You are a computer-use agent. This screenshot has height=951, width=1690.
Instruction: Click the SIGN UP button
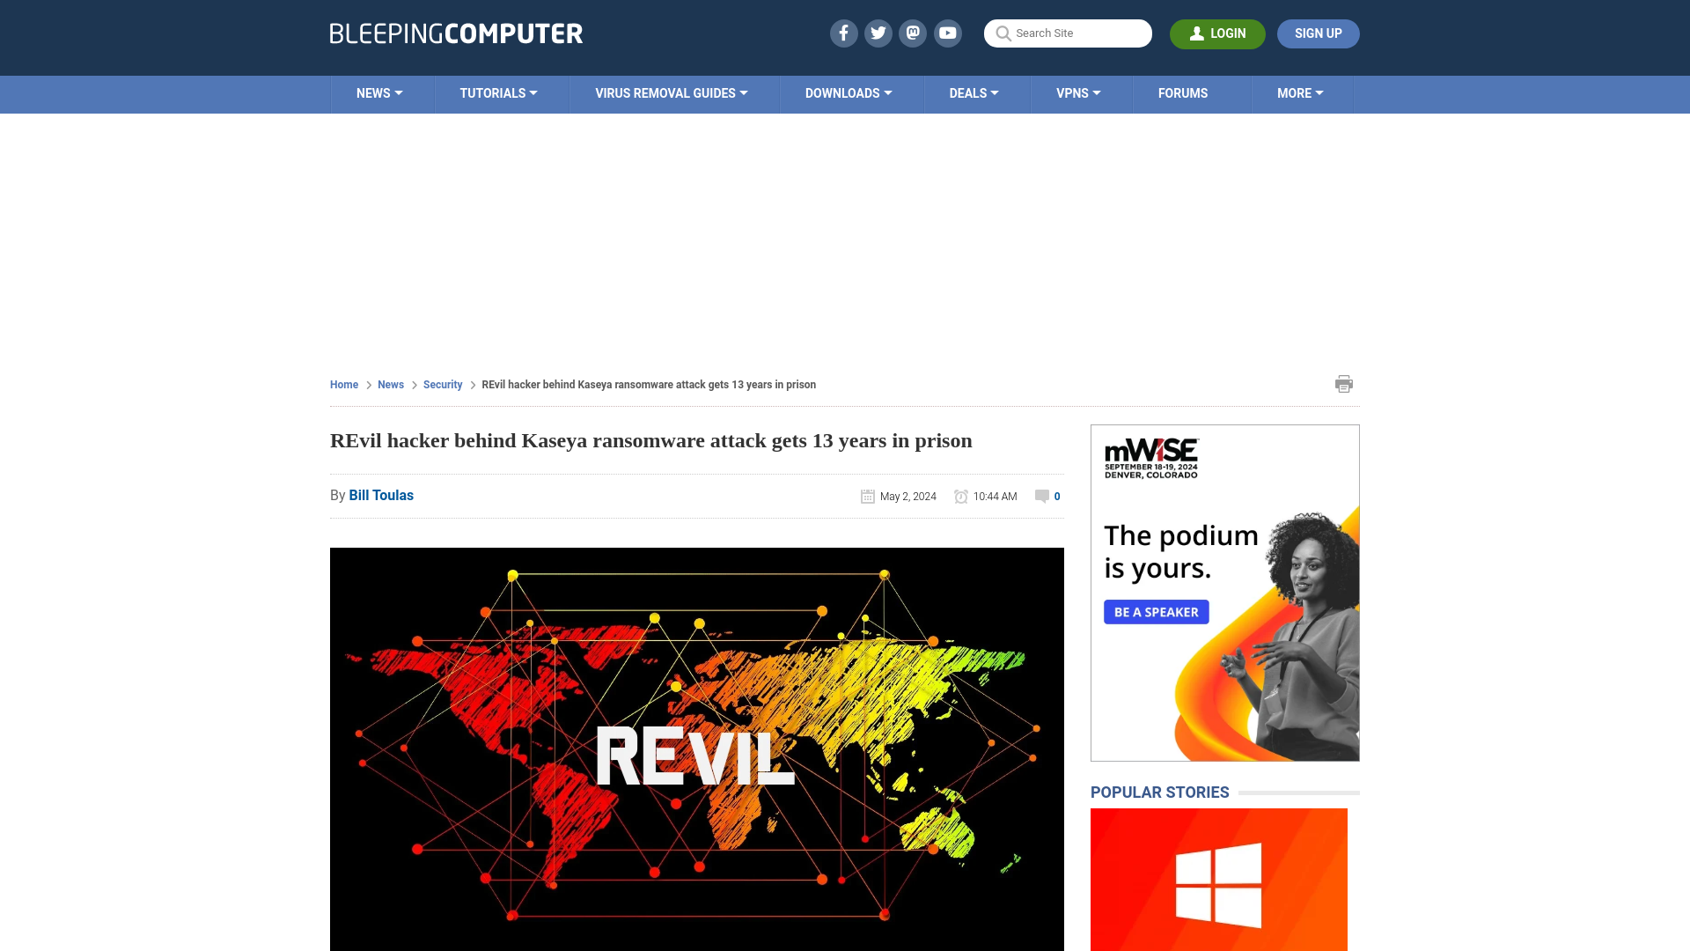[1319, 33]
